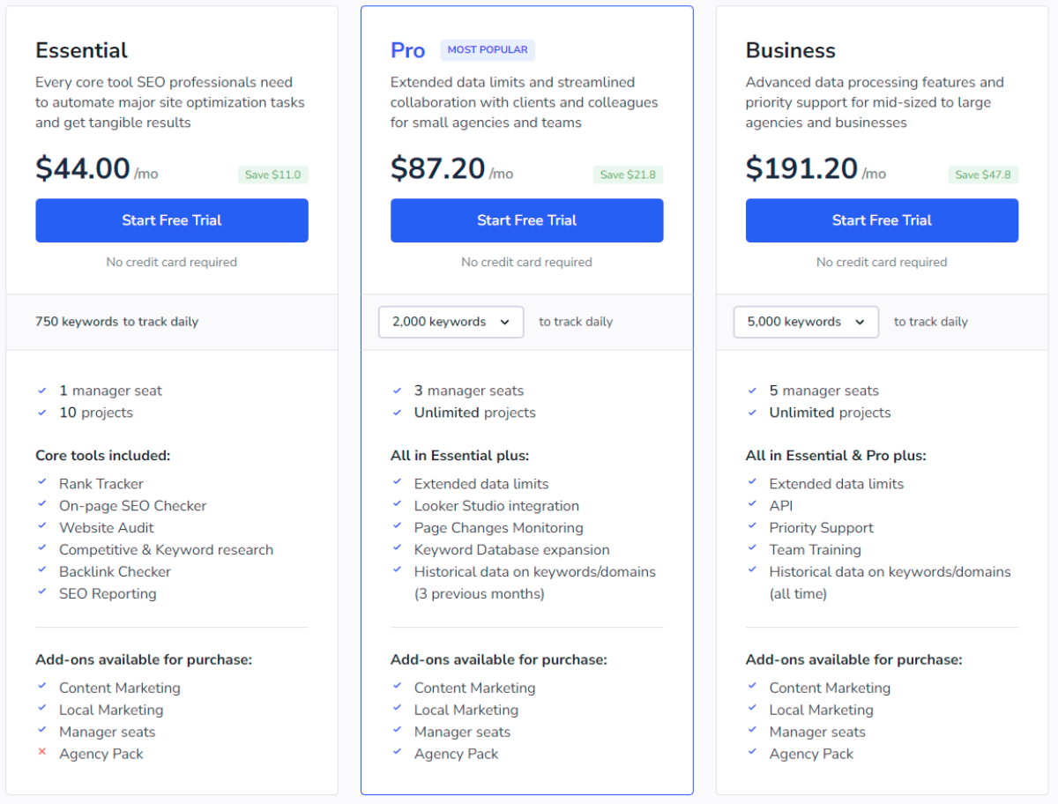Click checkmark beside Backlink Checker
Viewport: 1058px width, 804px height.
41,570
